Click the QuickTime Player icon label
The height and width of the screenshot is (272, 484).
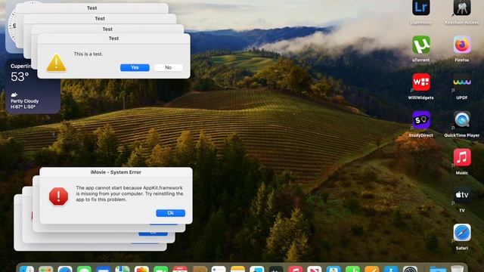point(462,135)
